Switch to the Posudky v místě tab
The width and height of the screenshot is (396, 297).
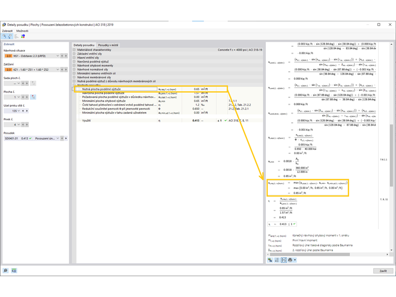[x=108, y=45]
